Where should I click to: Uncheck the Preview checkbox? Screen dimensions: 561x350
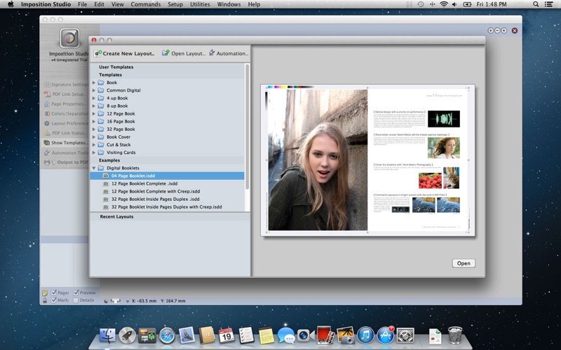pyautogui.click(x=76, y=292)
